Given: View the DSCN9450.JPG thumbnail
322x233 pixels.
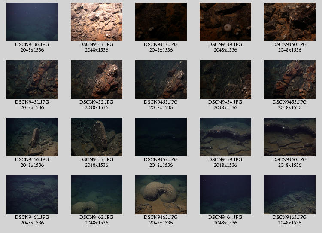Looking at the screenshot, I should 290,22.
